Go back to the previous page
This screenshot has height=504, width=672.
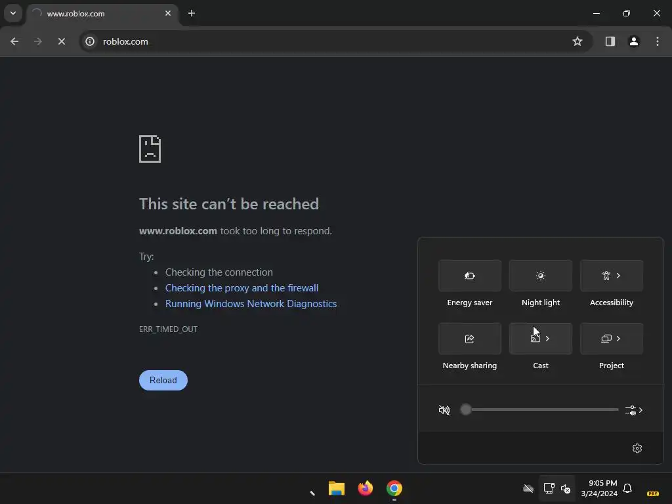click(14, 41)
